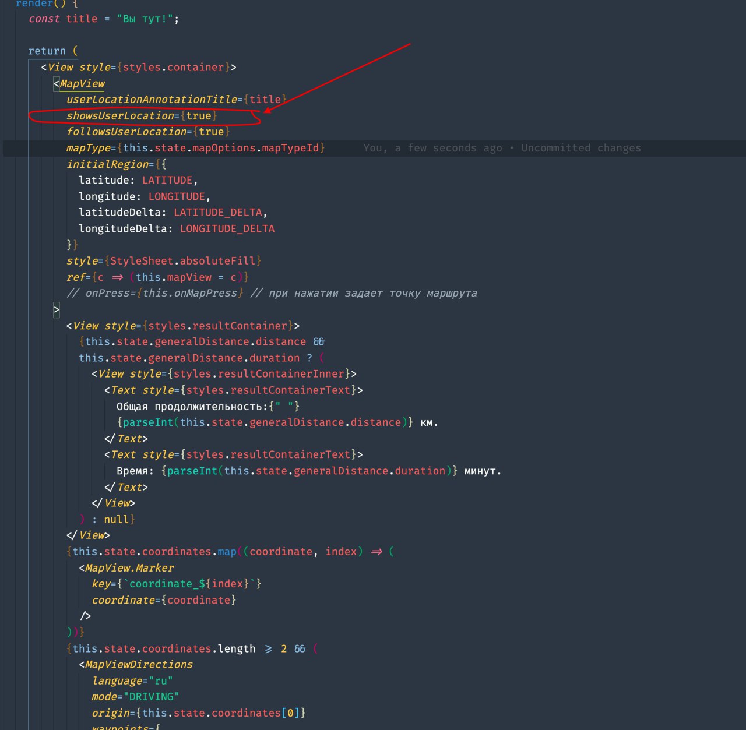Click the return keyword
Viewport: 746px width, 730px height.
[x=47, y=51]
